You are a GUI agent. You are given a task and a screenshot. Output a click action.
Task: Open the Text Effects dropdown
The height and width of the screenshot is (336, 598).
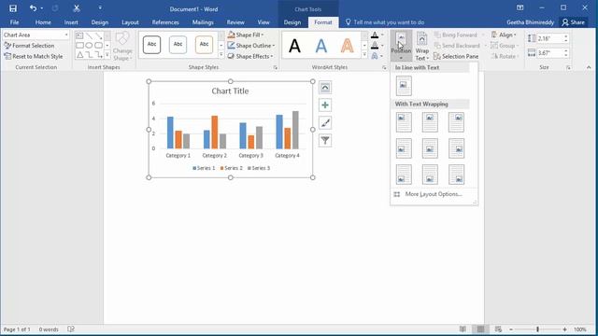(x=382, y=56)
